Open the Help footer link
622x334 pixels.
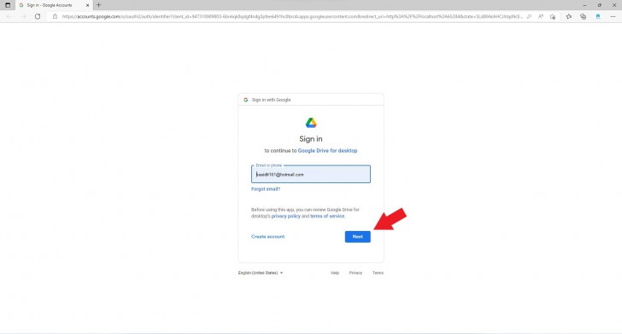click(335, 273)
